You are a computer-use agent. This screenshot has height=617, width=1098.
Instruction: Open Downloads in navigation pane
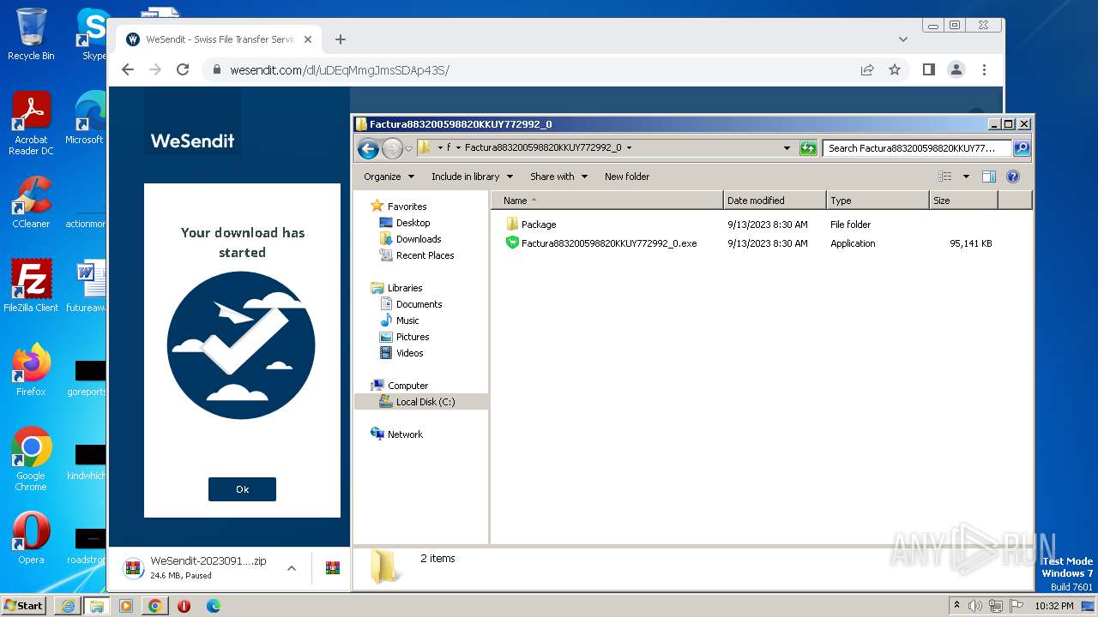[411, 239]
